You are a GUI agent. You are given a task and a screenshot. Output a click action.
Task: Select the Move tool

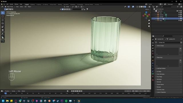[3, 20]
